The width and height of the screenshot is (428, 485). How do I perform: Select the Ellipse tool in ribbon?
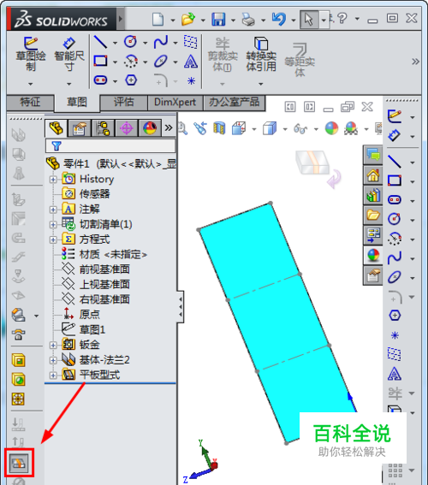tap(161, 62)
